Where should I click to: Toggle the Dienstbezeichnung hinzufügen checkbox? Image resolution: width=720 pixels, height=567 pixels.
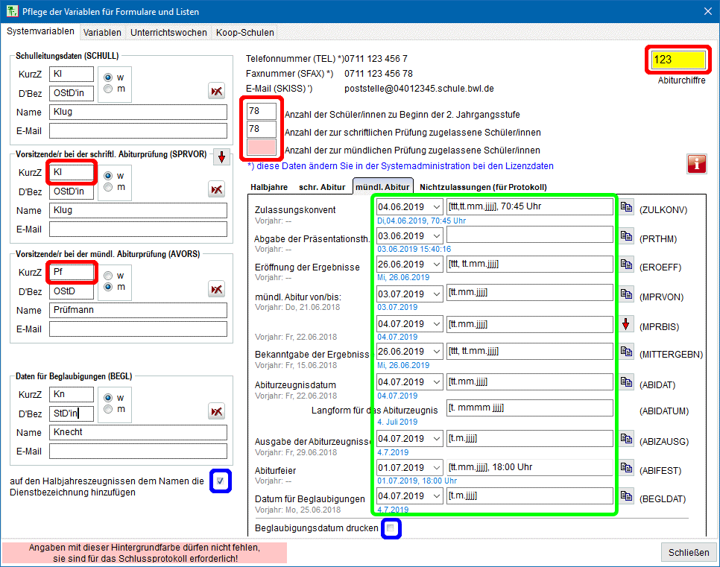(x=220, y=481)
